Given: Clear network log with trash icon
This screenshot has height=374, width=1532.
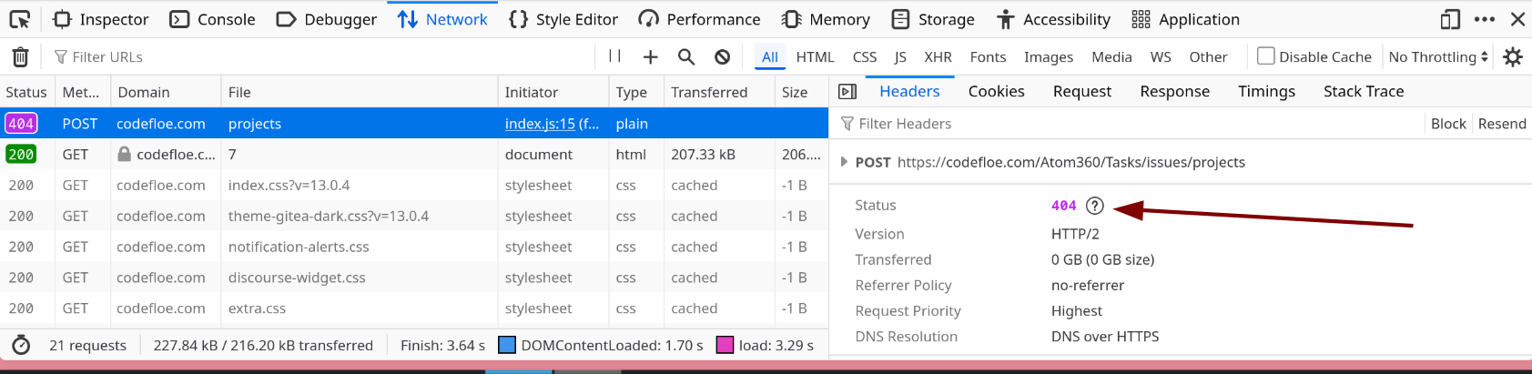Looking at the screenshot, I should [20, 57].
